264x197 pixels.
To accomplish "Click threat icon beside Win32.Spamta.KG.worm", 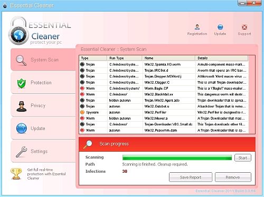I will (82, 64).
